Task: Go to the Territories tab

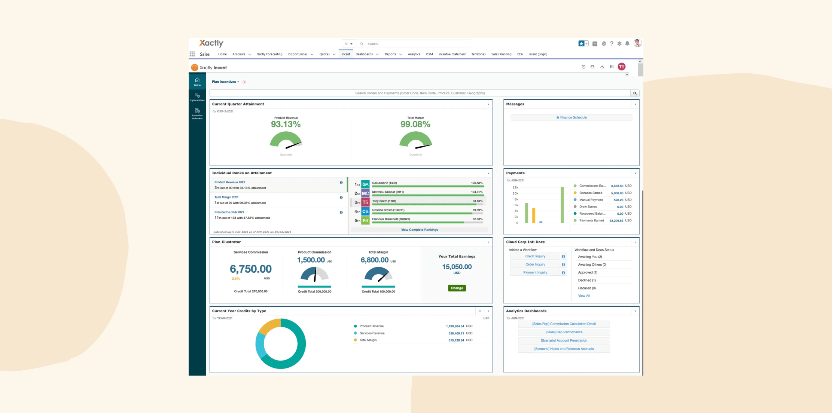Action: point(478,54)
